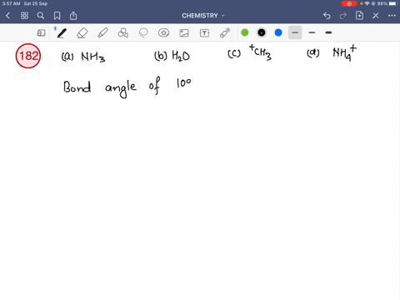Select the Pen tool
Viewport: 400px width, 300px height.
pos(62,33)
